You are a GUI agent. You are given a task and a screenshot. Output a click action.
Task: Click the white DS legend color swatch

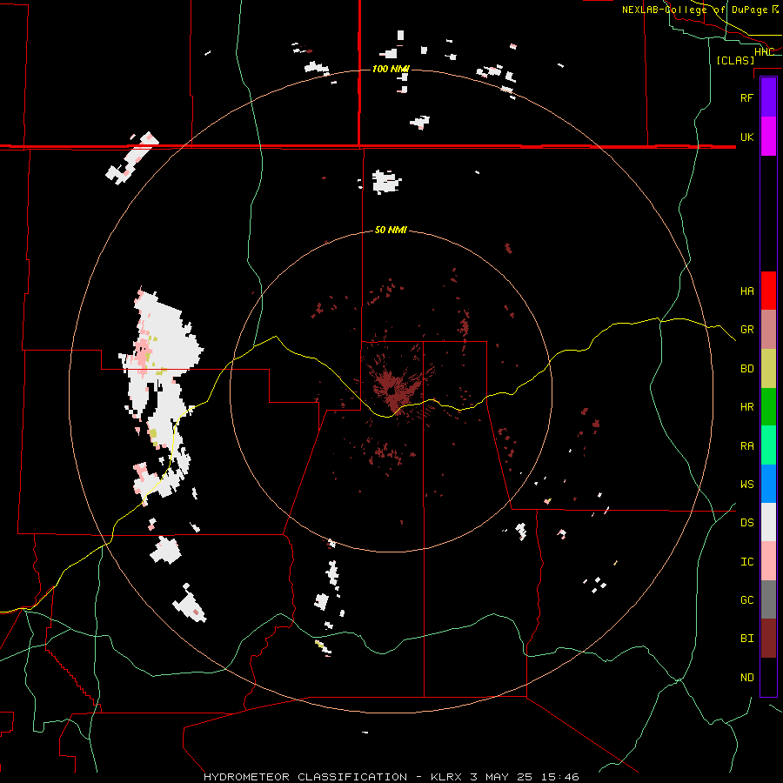pos(768,522)
